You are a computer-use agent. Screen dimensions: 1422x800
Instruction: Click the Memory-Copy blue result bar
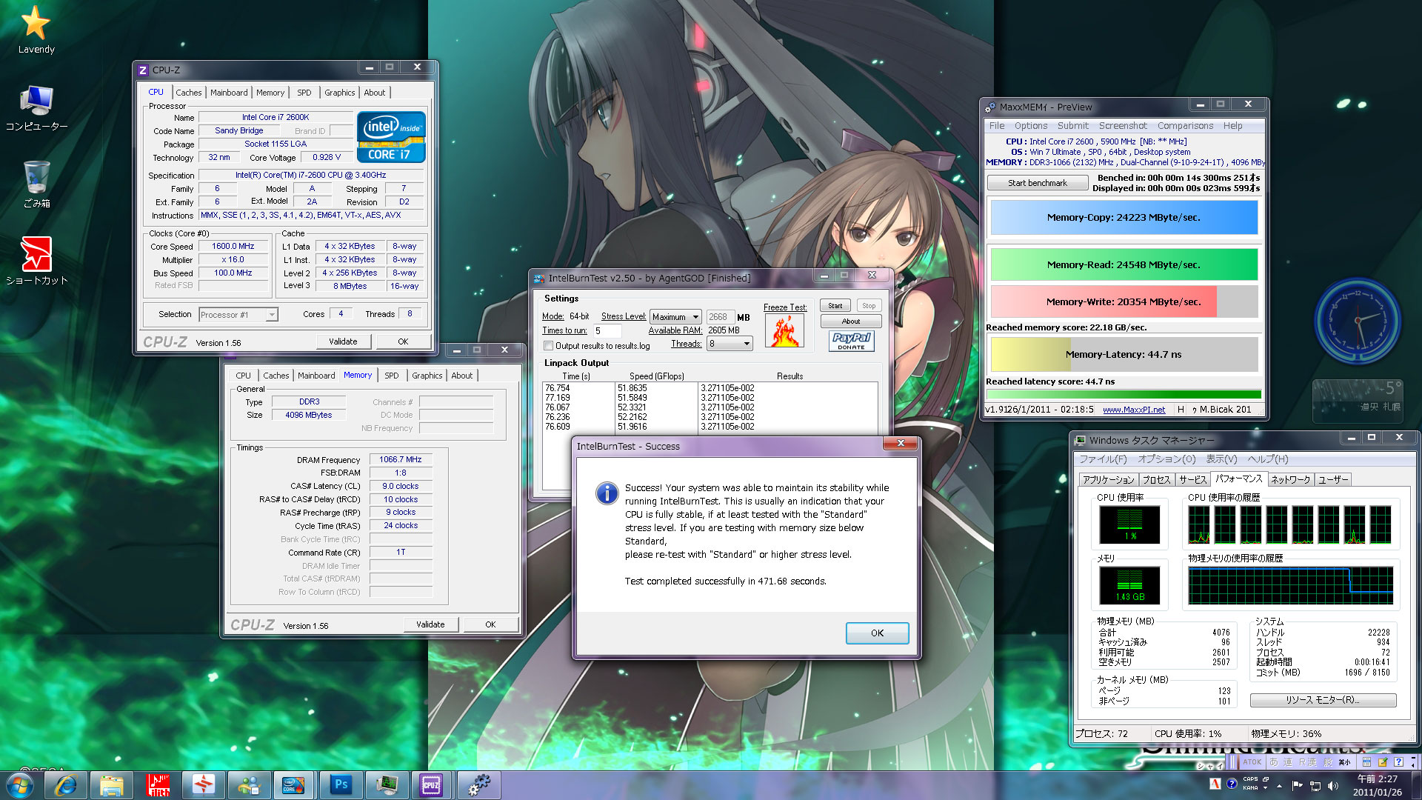pos(1124,218)
